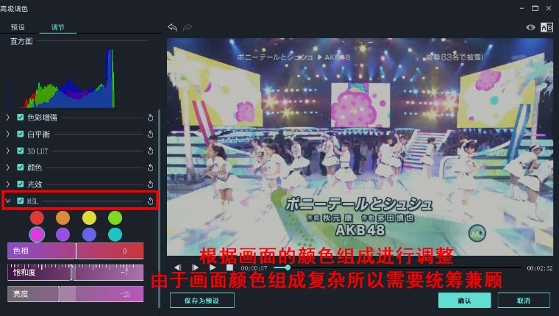559x316 pixels.
Task: Click the 00:02:32 total duration
Action: click(540, 268)
